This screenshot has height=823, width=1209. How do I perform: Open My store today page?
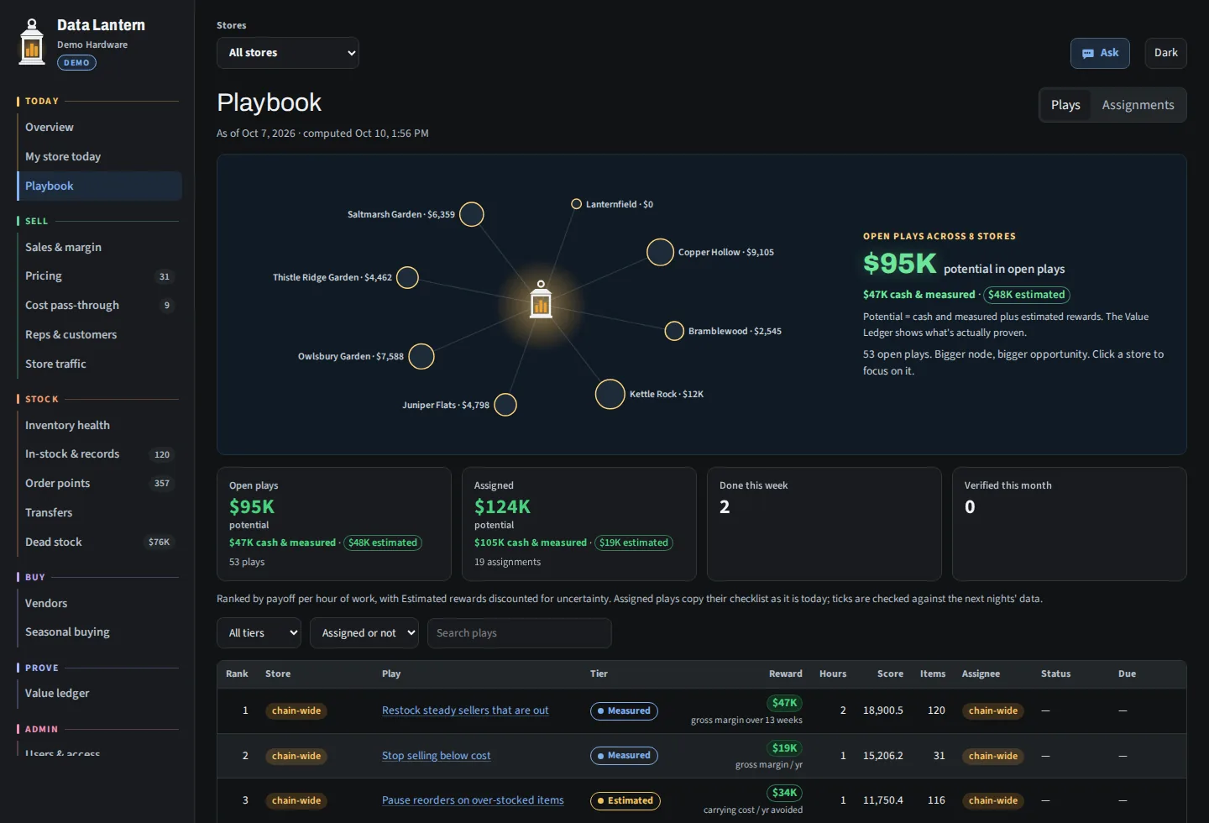point(100,157)
